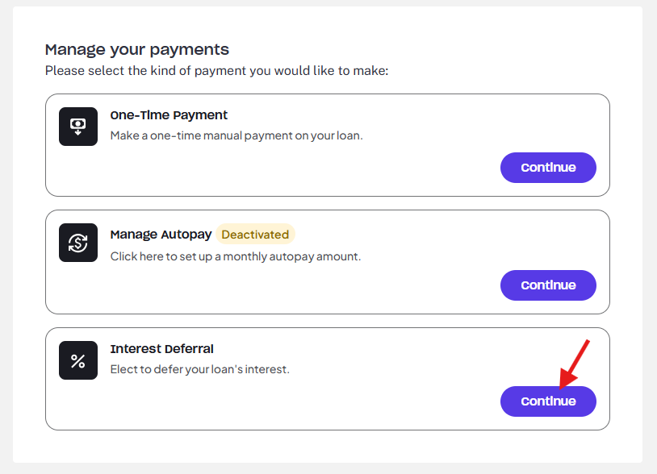This screenshot has height=474, width=657.
Task: Click empty white space below Interest Deferral card
Action: [x=327, y=446]
